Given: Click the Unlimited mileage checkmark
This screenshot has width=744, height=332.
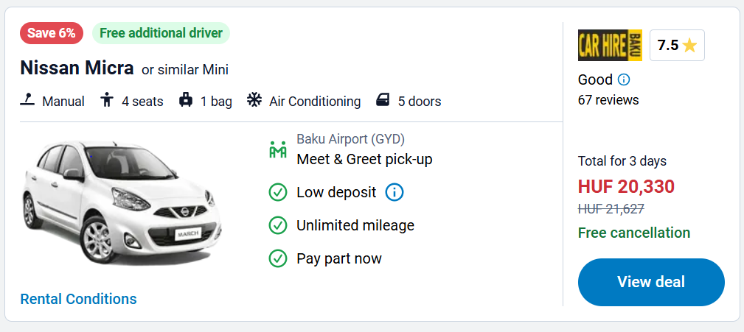Looking at the screenshot, I should [x=278, y=225].
